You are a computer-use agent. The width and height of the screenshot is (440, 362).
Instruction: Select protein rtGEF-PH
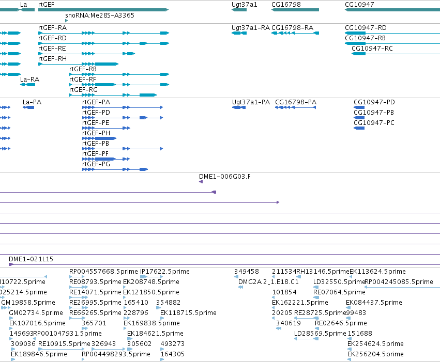[x=99, y=139]
